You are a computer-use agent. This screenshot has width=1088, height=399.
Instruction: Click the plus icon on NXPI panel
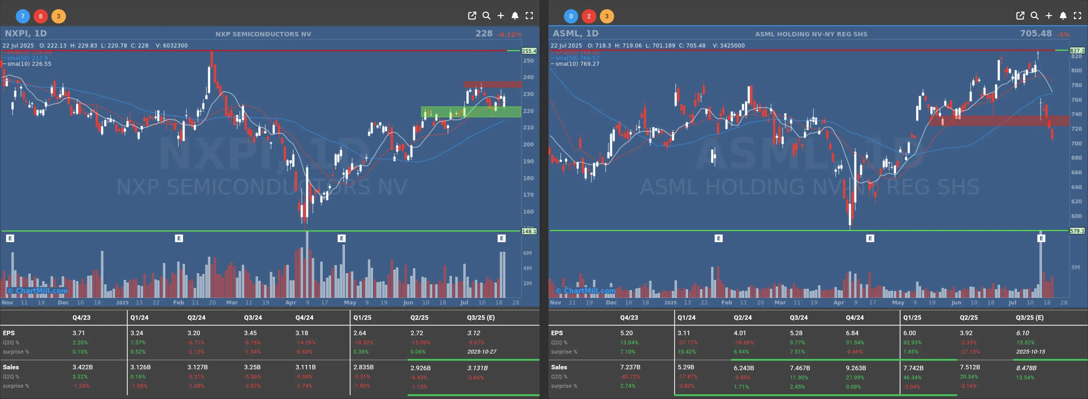point(501,16)
